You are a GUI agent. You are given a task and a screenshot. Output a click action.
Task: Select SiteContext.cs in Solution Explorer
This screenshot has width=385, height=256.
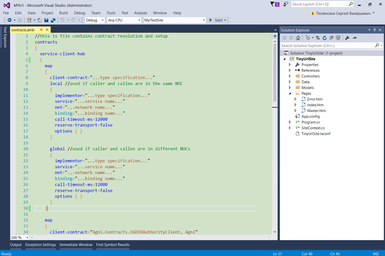pyautogui.click(x=313, y=128)
